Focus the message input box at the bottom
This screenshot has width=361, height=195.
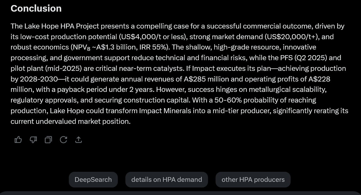(x=180, y=193)
